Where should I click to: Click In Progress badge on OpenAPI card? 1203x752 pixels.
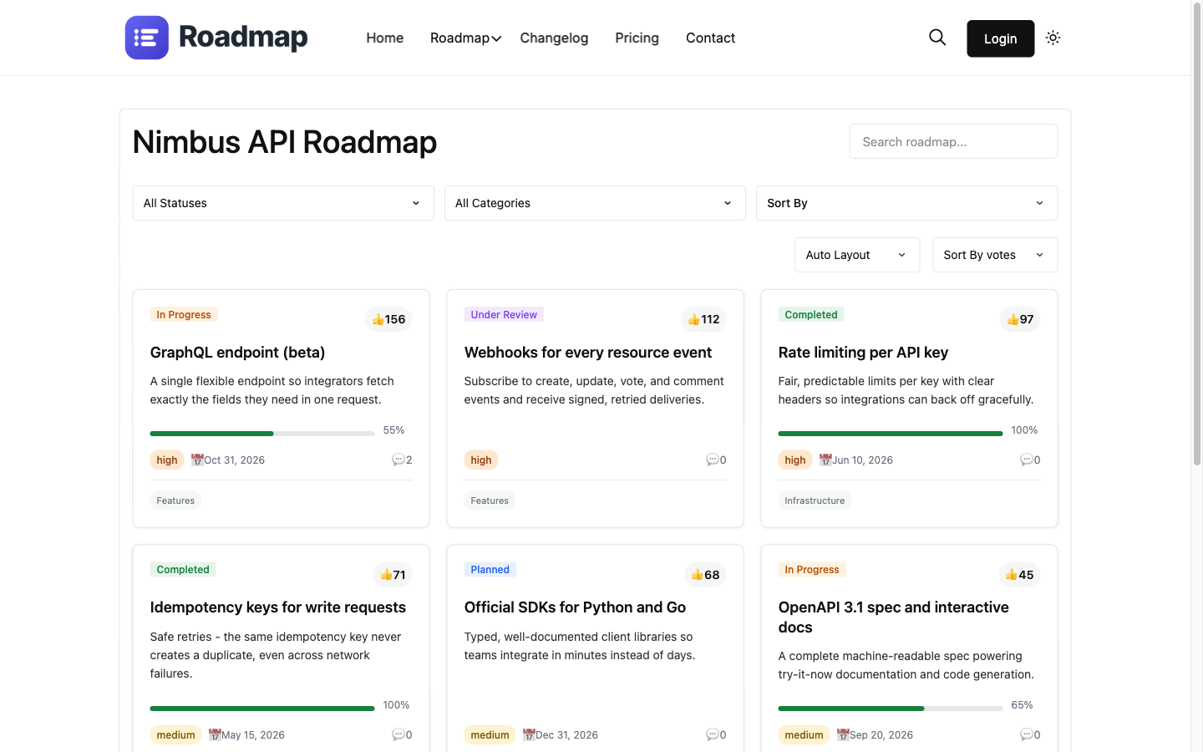pos(812,570)
